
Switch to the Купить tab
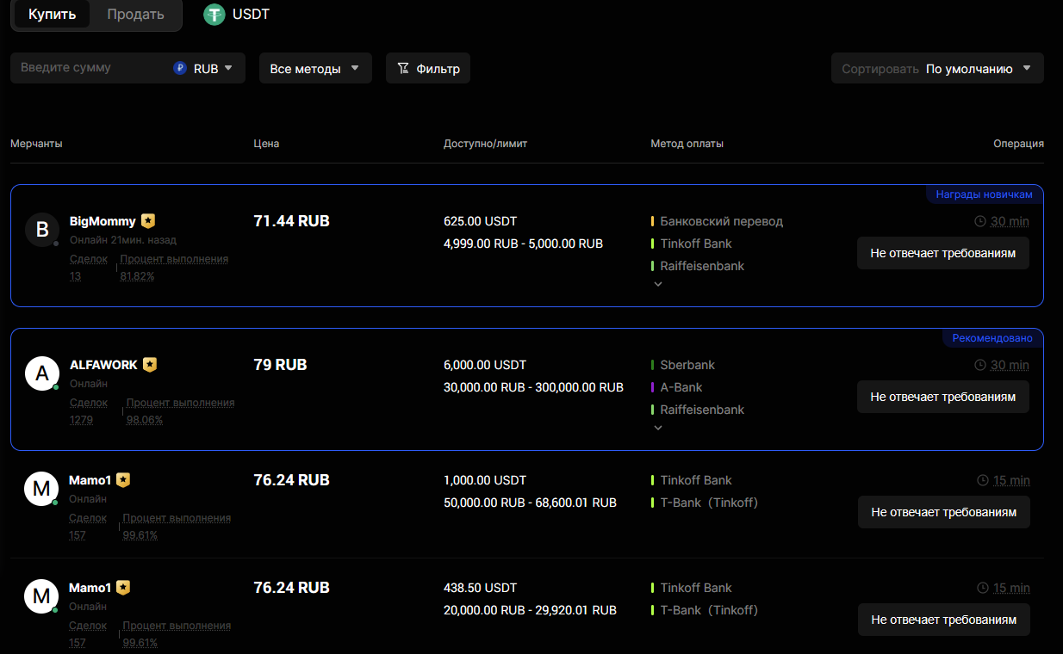pyautogui.click(x=52, y=15)
